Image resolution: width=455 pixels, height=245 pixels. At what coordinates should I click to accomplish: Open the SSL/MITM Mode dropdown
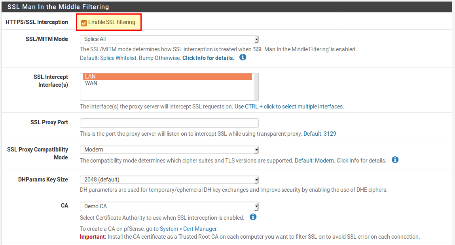point(169,39)
